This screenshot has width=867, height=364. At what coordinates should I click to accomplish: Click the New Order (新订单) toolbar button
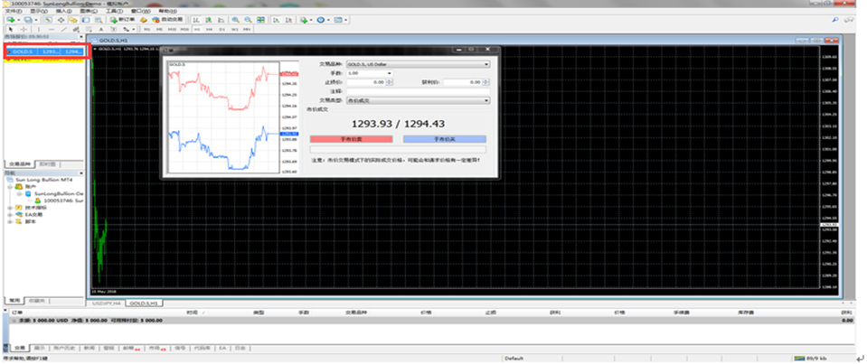[x=123, y=20]
